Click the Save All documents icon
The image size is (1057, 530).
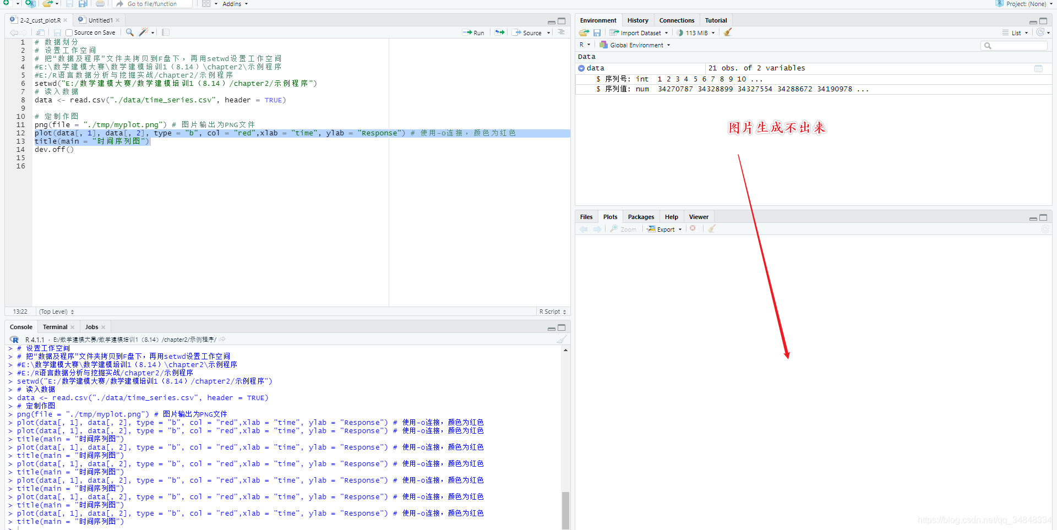point(83,4)
